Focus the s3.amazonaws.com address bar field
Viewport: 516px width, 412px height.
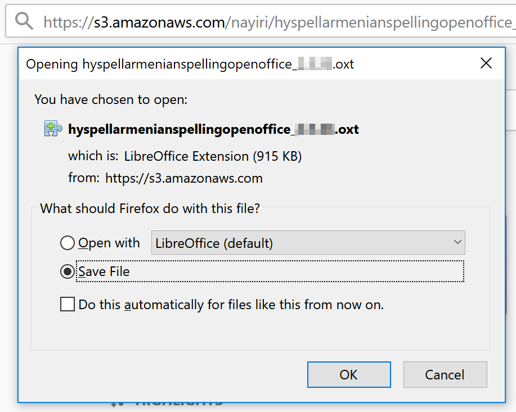tap(281, 22)
